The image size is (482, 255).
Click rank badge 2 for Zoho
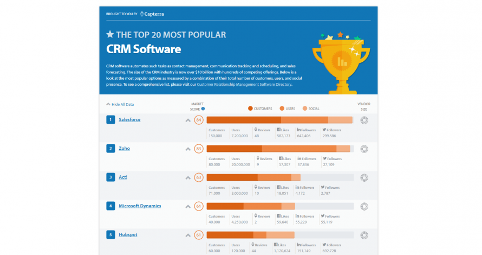[x=110, y=149]
